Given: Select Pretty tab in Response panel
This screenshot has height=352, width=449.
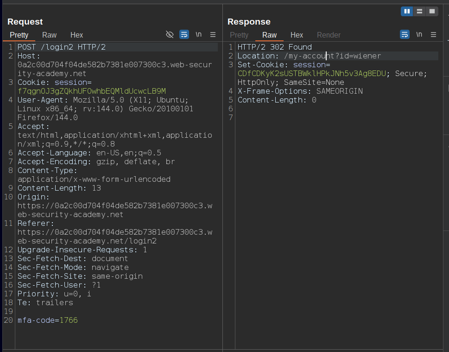Looking at the screenshot, I should point(239,35).
